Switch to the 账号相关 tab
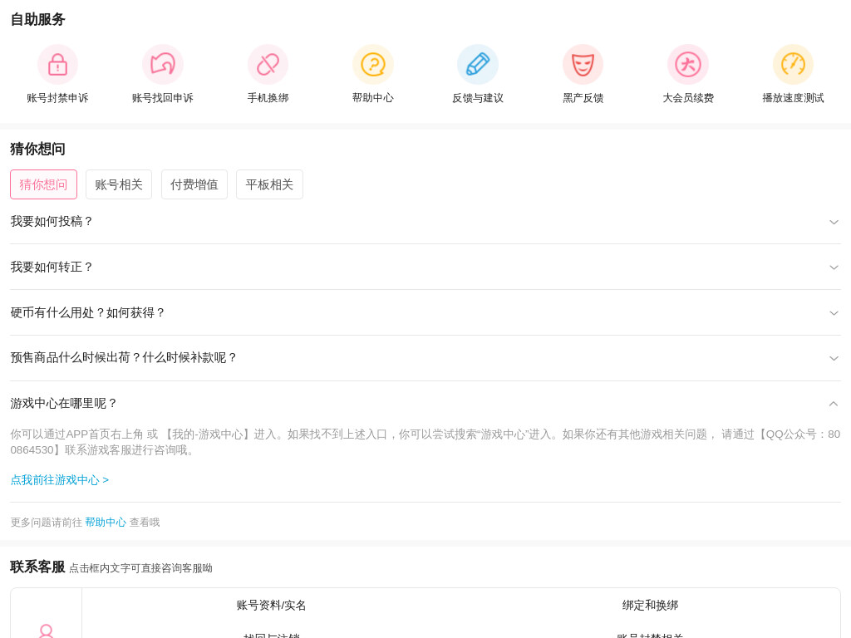The image size is (851, 638). point(119,184)
